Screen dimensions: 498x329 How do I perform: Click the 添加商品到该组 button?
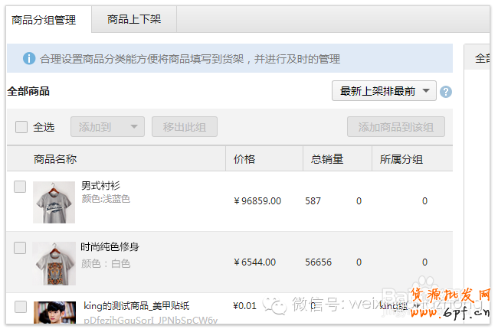point(395,127)
